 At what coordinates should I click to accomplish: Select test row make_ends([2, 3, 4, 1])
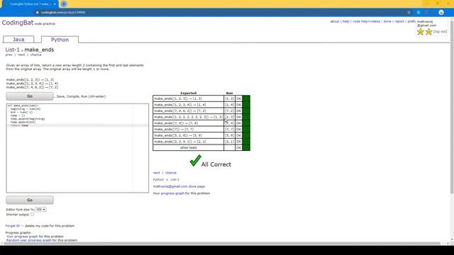click(188, 142)
